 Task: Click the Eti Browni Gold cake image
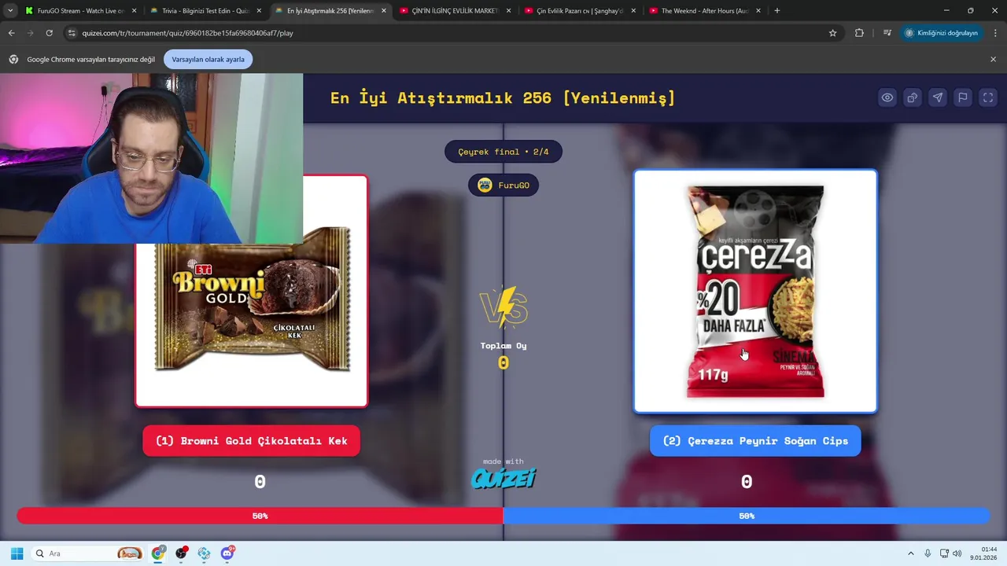tap(252, 299)
